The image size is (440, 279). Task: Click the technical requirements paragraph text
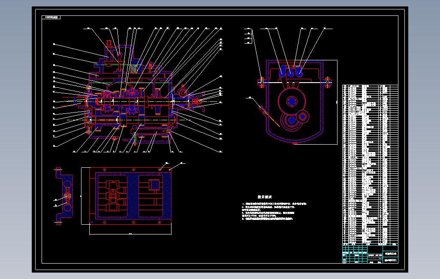274,211
